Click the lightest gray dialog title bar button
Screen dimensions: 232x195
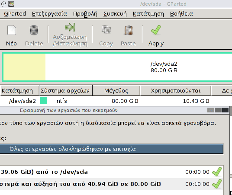click(211, 110)
